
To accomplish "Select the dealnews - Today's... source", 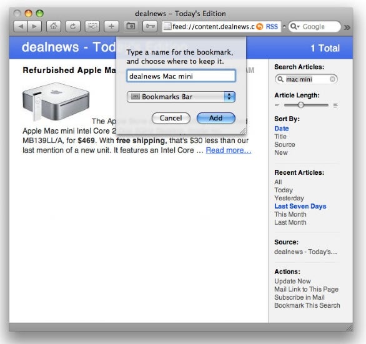I will tap(305, 252).
